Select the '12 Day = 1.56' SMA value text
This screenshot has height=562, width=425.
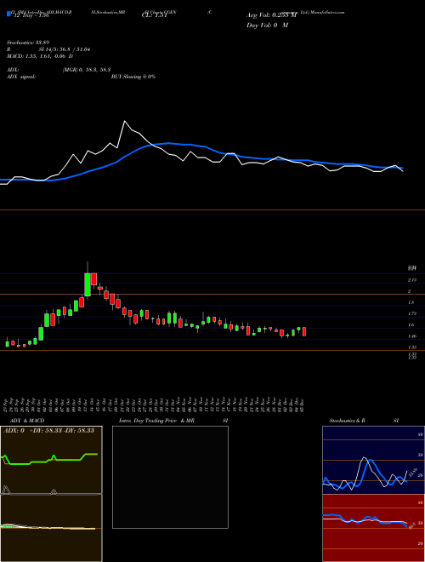click(31, 15)
